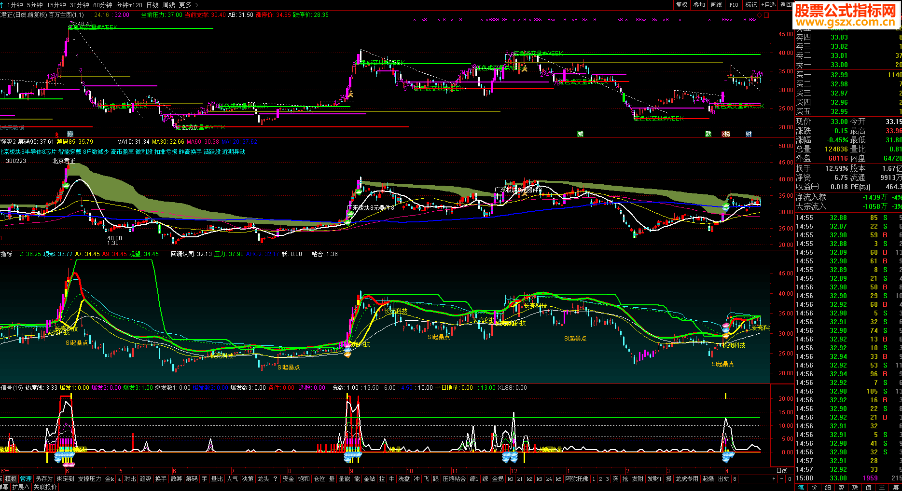The height and width of the screenshot is (491, 902).
Task: Activate the 画线 drawing tool
Action: pyautogui.click(x=717, y=4)
